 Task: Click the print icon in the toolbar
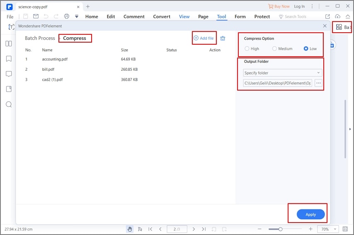click(67, 16)
